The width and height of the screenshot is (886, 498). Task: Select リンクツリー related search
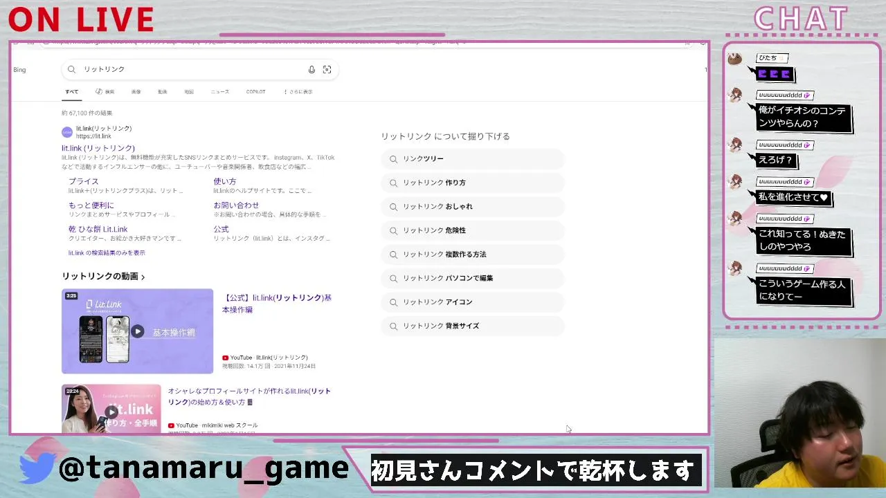click(473, 159)
